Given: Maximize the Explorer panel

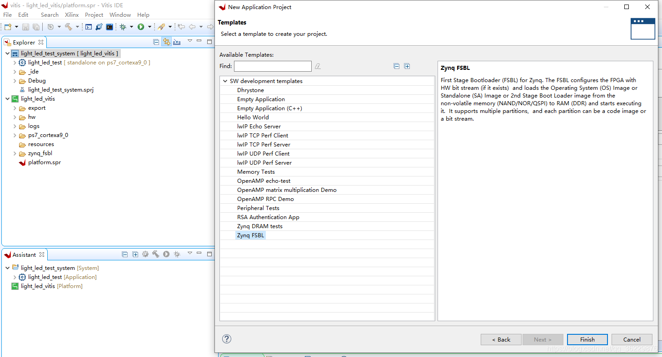Looking at the screenshot, I should click(209, 42).
